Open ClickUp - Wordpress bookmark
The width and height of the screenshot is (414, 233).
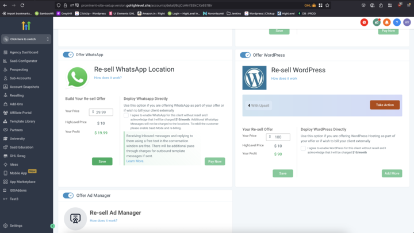[90, 13]
